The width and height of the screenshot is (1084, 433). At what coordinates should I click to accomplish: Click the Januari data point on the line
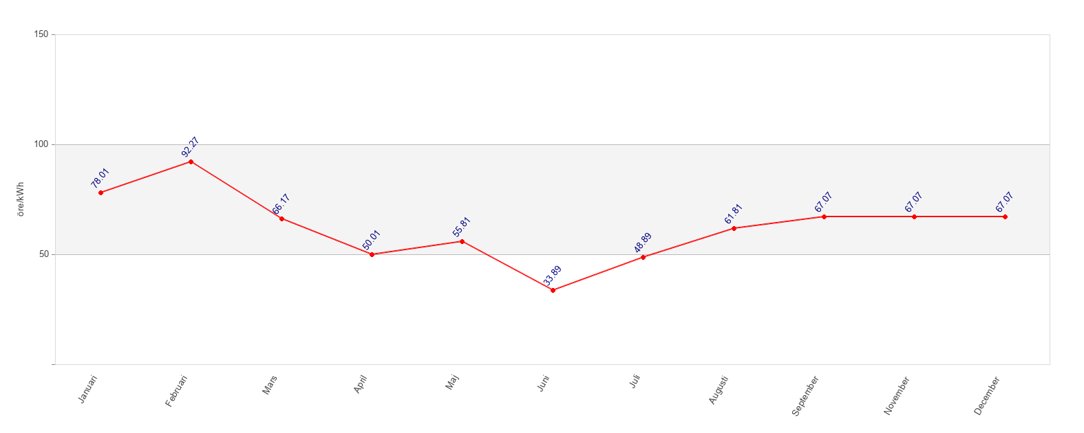100,192
